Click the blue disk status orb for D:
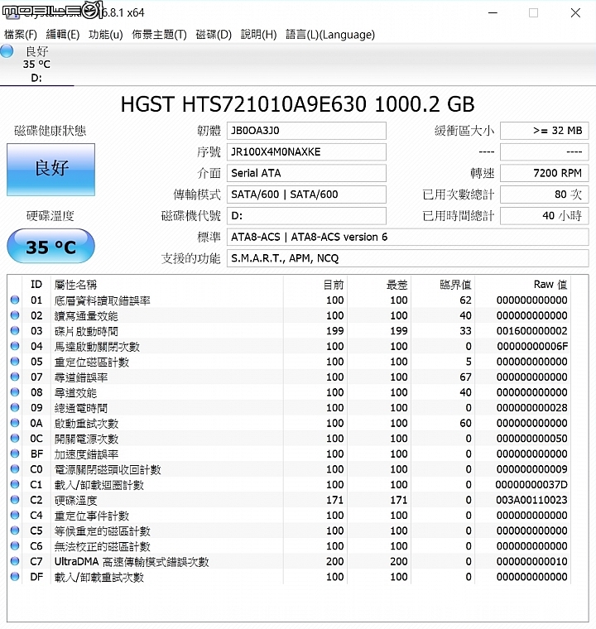The image size is (596, 629). click(x=7, y=51)
